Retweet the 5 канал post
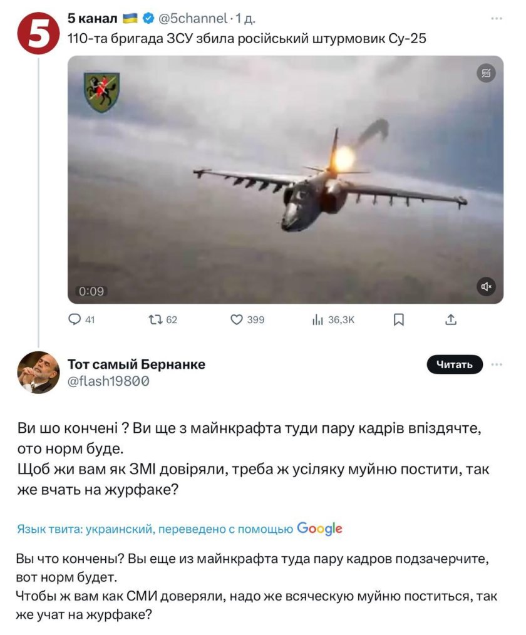The image size is (526, 635). pyautogui.click(x=153, y=320)
